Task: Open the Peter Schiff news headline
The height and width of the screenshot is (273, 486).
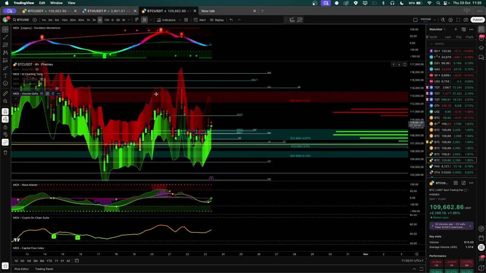Action: pyautogui.click(x=452, y=226)
